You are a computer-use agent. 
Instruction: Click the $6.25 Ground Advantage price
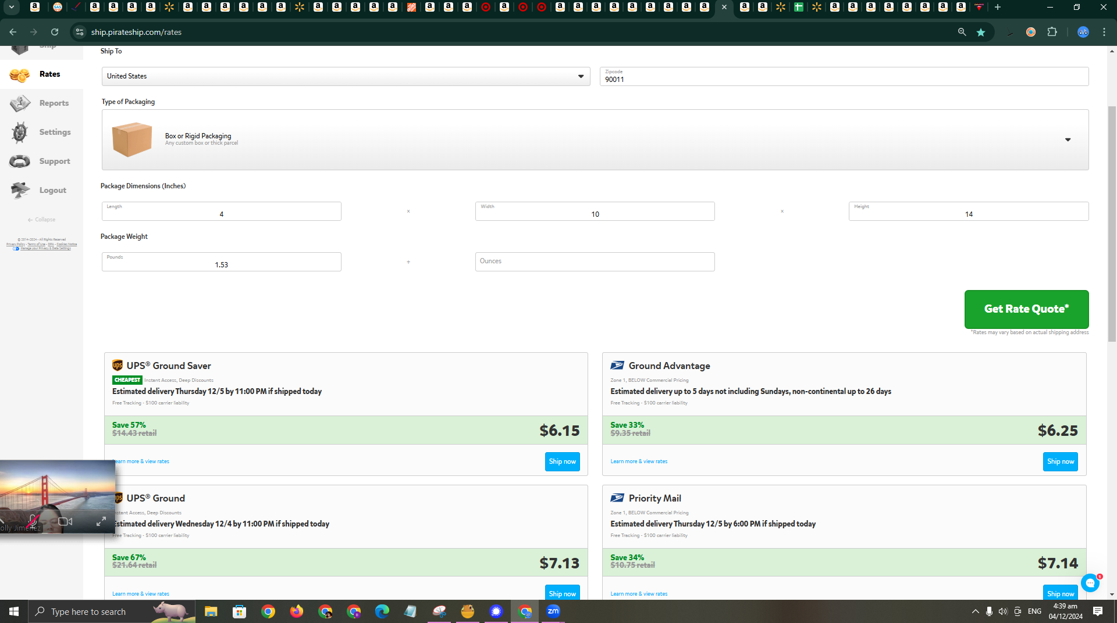coord(1058,431)
